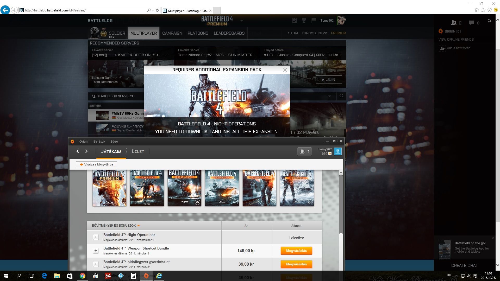The width and height of the screenshot is (500, 281).
Task: Click the assignments clipboard icon in Battlelog header
Action: tap(295, 20)
